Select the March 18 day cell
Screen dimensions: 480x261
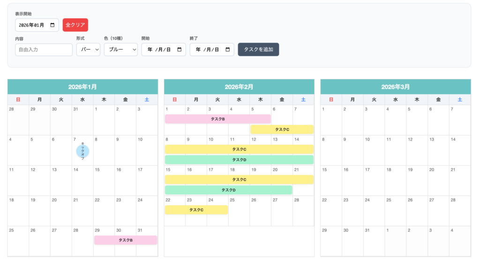[x=395, y=180]
